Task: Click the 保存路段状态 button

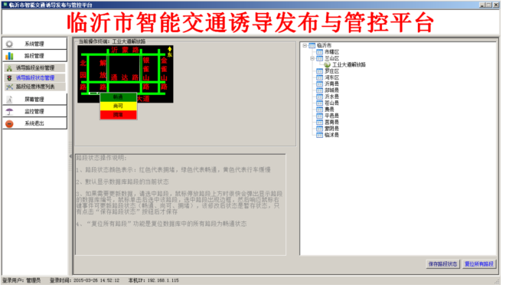Action: coord(442,264)
